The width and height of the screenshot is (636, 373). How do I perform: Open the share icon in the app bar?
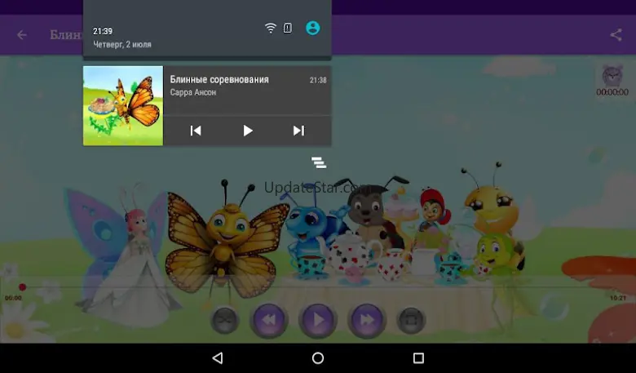click(x=616, y=35)
